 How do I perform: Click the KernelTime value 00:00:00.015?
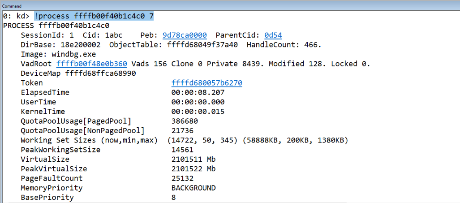coord(198,112)
